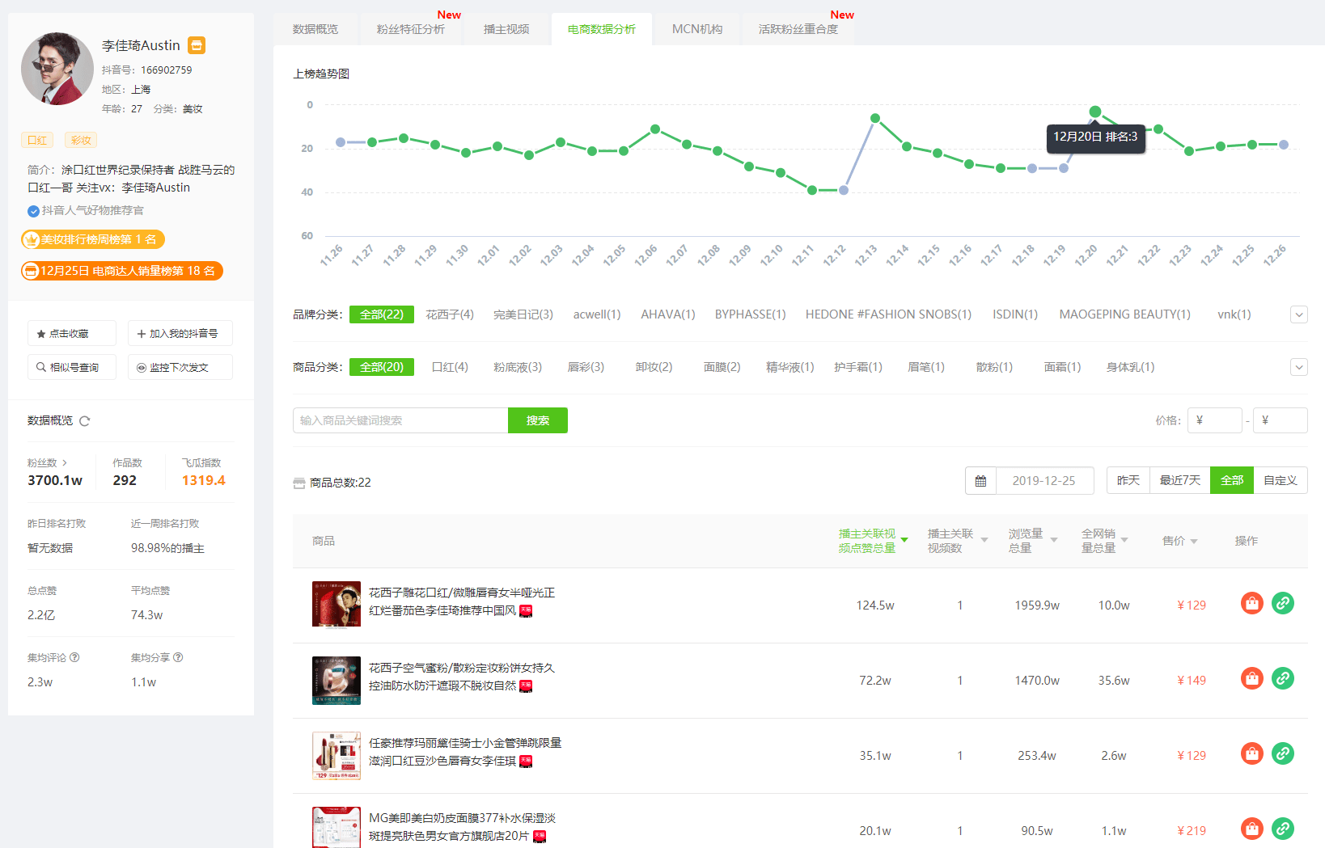Switch to 播主视频 tab
The image size is (1325, 848).
coord(506,29)
